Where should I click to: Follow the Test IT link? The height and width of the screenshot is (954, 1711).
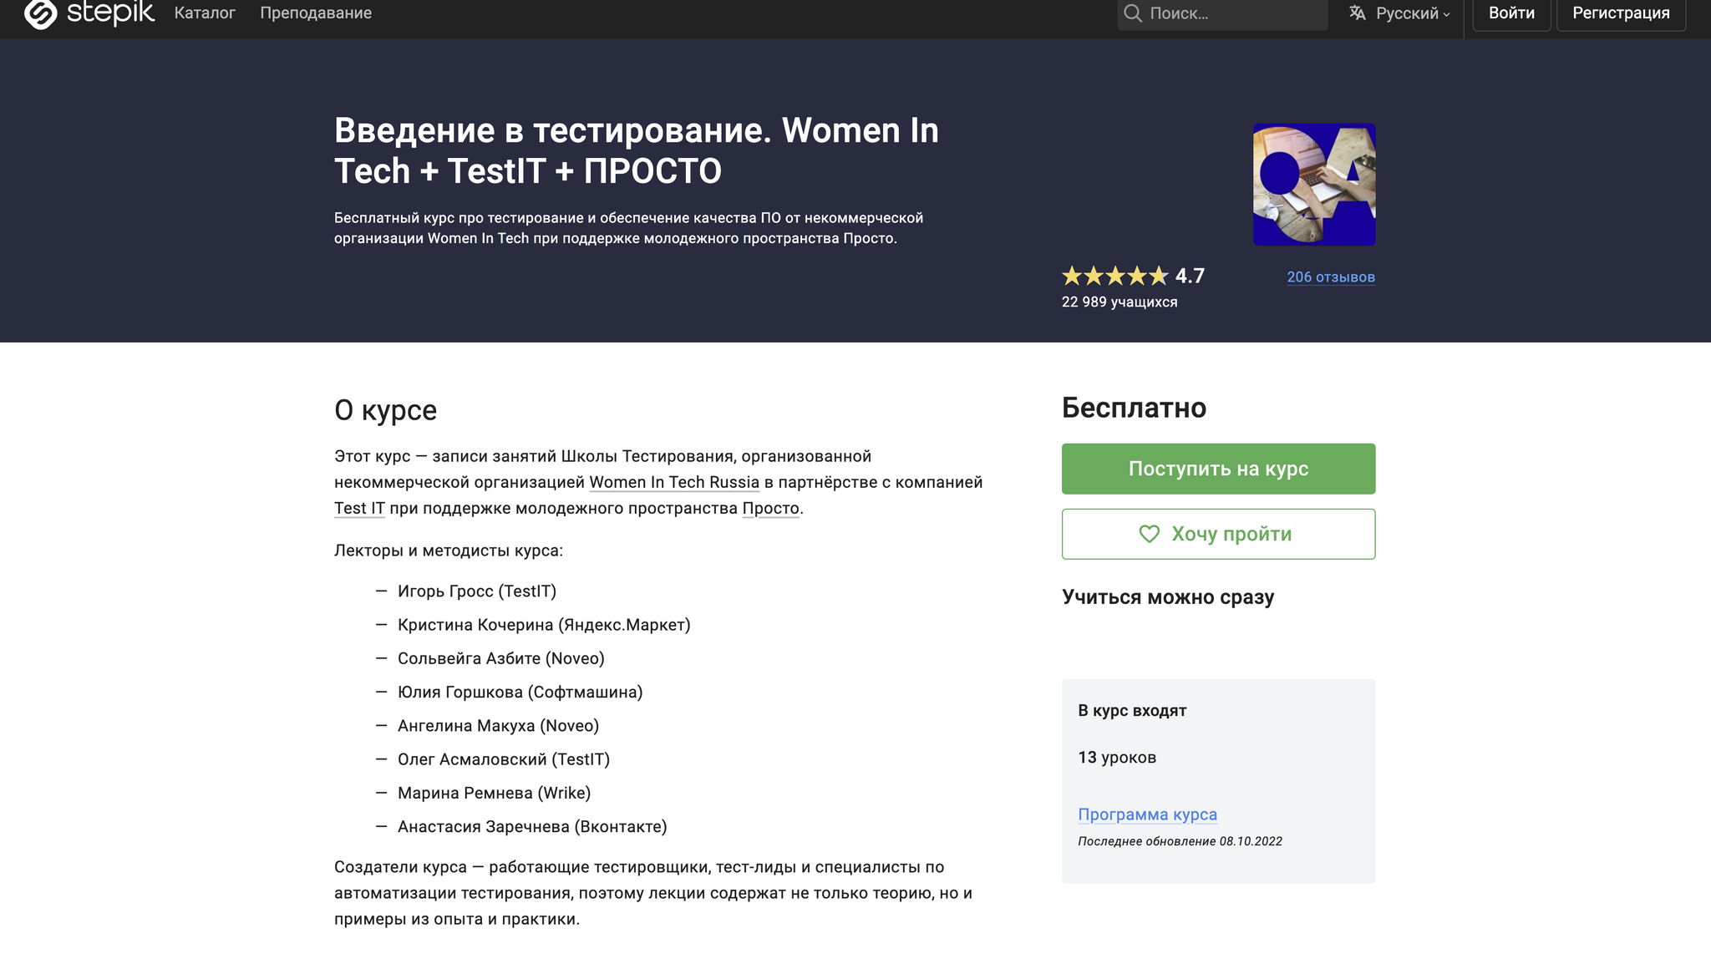[x=359, y=508]
